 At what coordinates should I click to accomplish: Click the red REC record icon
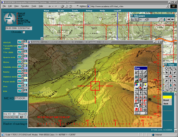click(136, 109)
